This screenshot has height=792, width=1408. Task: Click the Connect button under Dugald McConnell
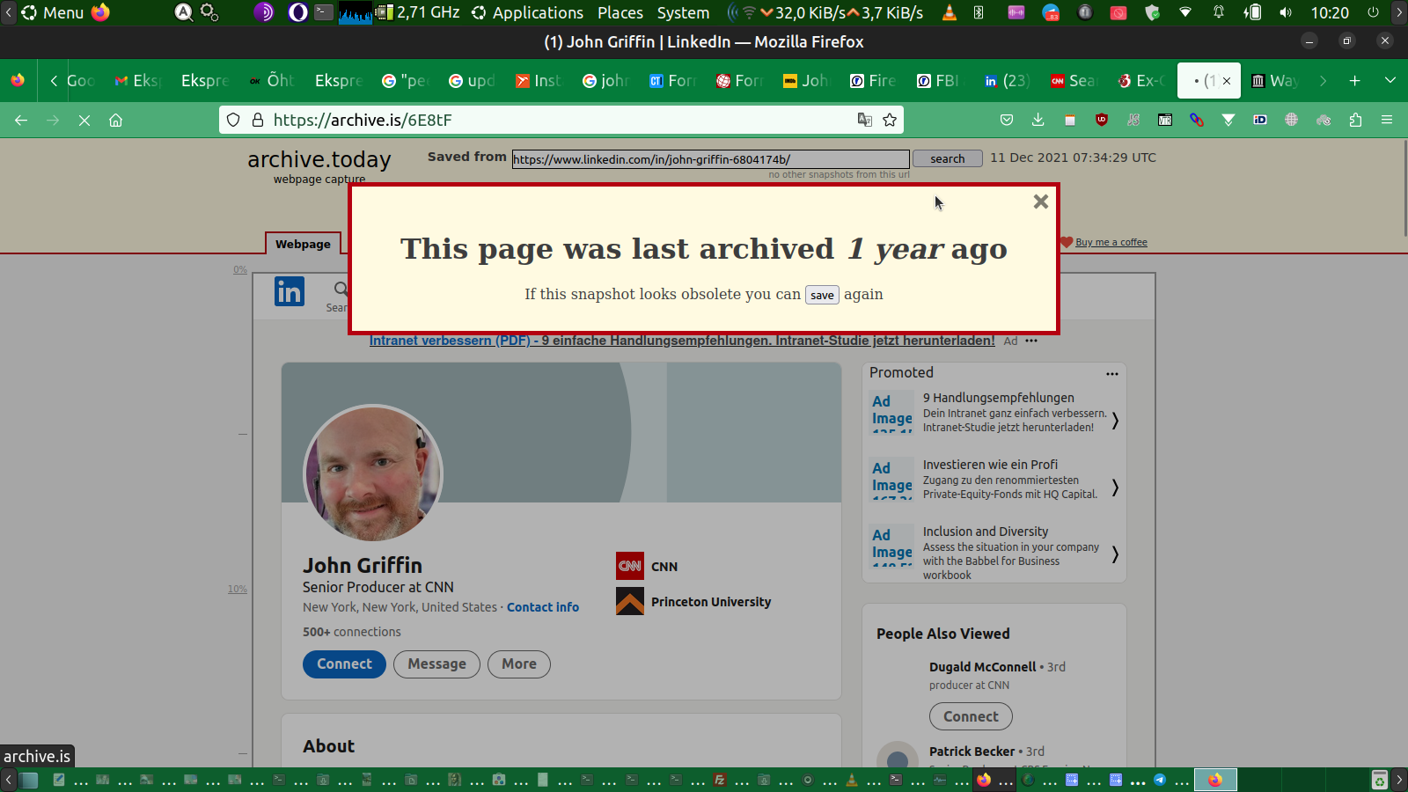pos(971,716)
